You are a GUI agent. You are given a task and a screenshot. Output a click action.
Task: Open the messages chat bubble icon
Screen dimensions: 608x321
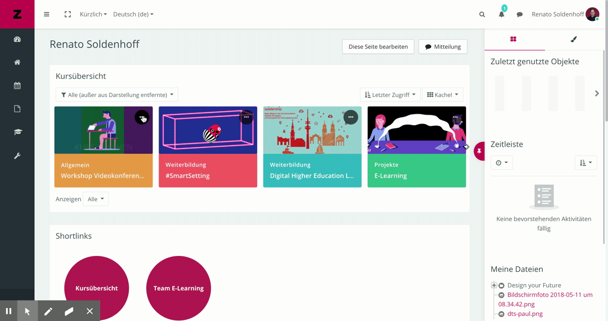pos(520,15)
